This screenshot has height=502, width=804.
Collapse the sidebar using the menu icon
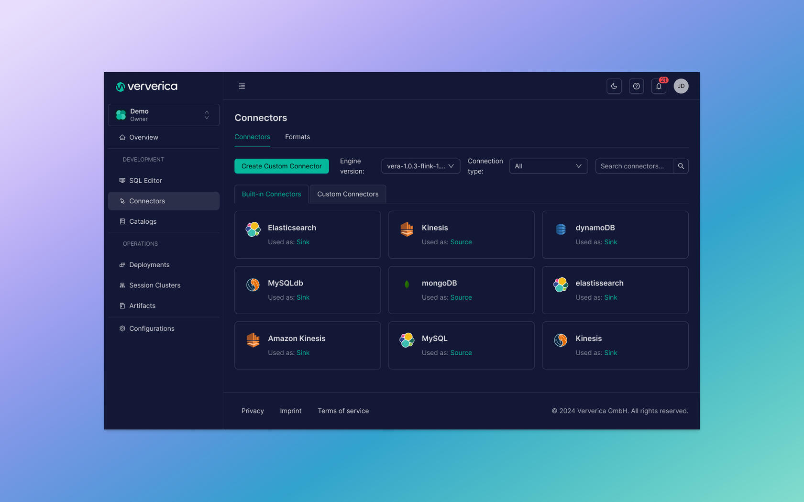(x=242, y=86)
